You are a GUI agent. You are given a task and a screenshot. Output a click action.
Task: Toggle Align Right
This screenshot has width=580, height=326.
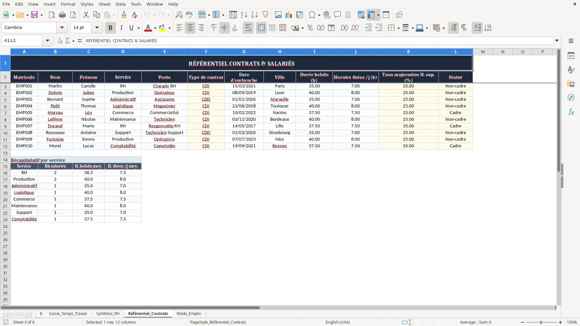click(201, 28)
